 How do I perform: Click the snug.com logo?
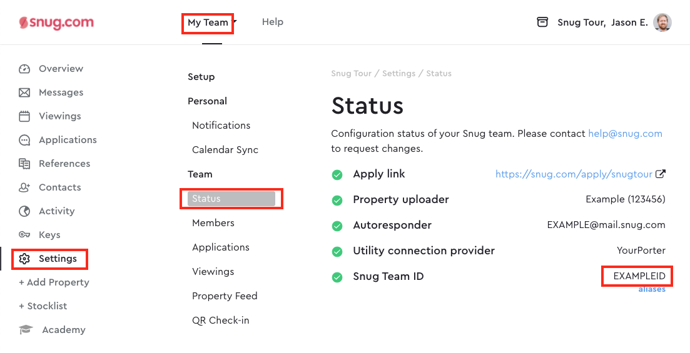(56, 22)
